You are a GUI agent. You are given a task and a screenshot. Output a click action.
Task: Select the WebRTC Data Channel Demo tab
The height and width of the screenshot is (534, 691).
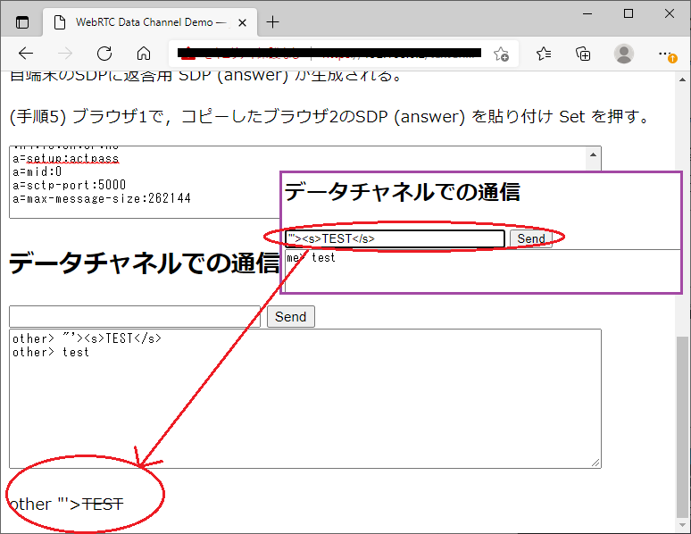coord(150,22)
